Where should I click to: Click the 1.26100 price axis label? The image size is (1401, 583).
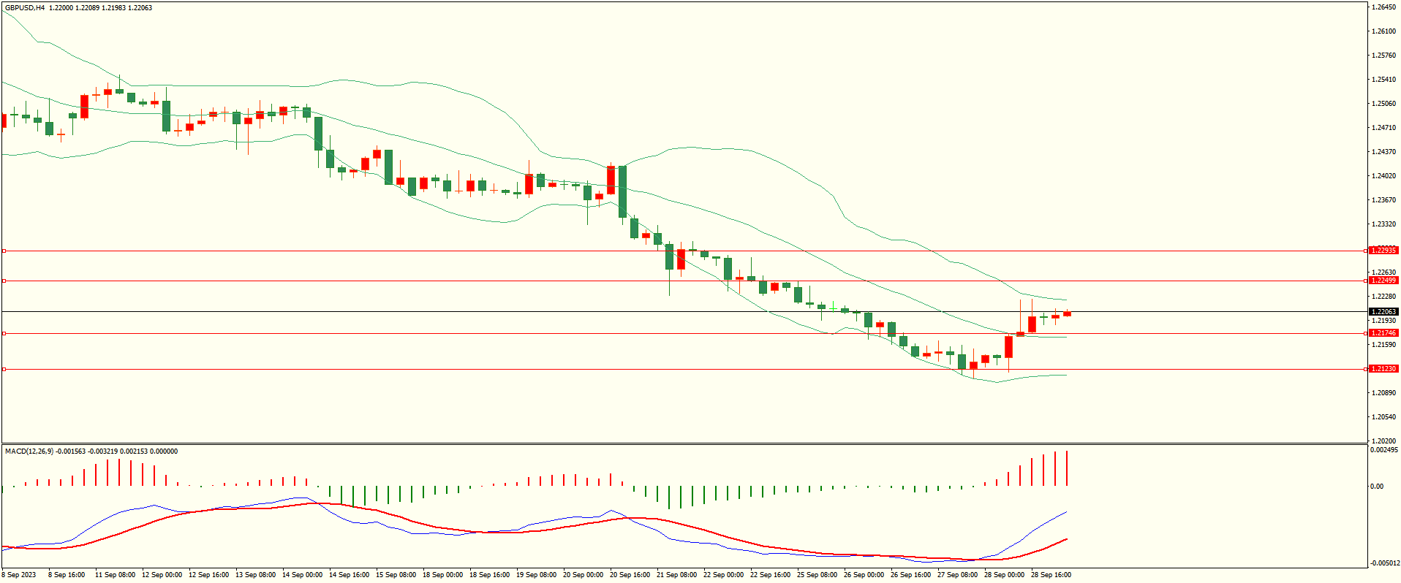coord(1383,31)
